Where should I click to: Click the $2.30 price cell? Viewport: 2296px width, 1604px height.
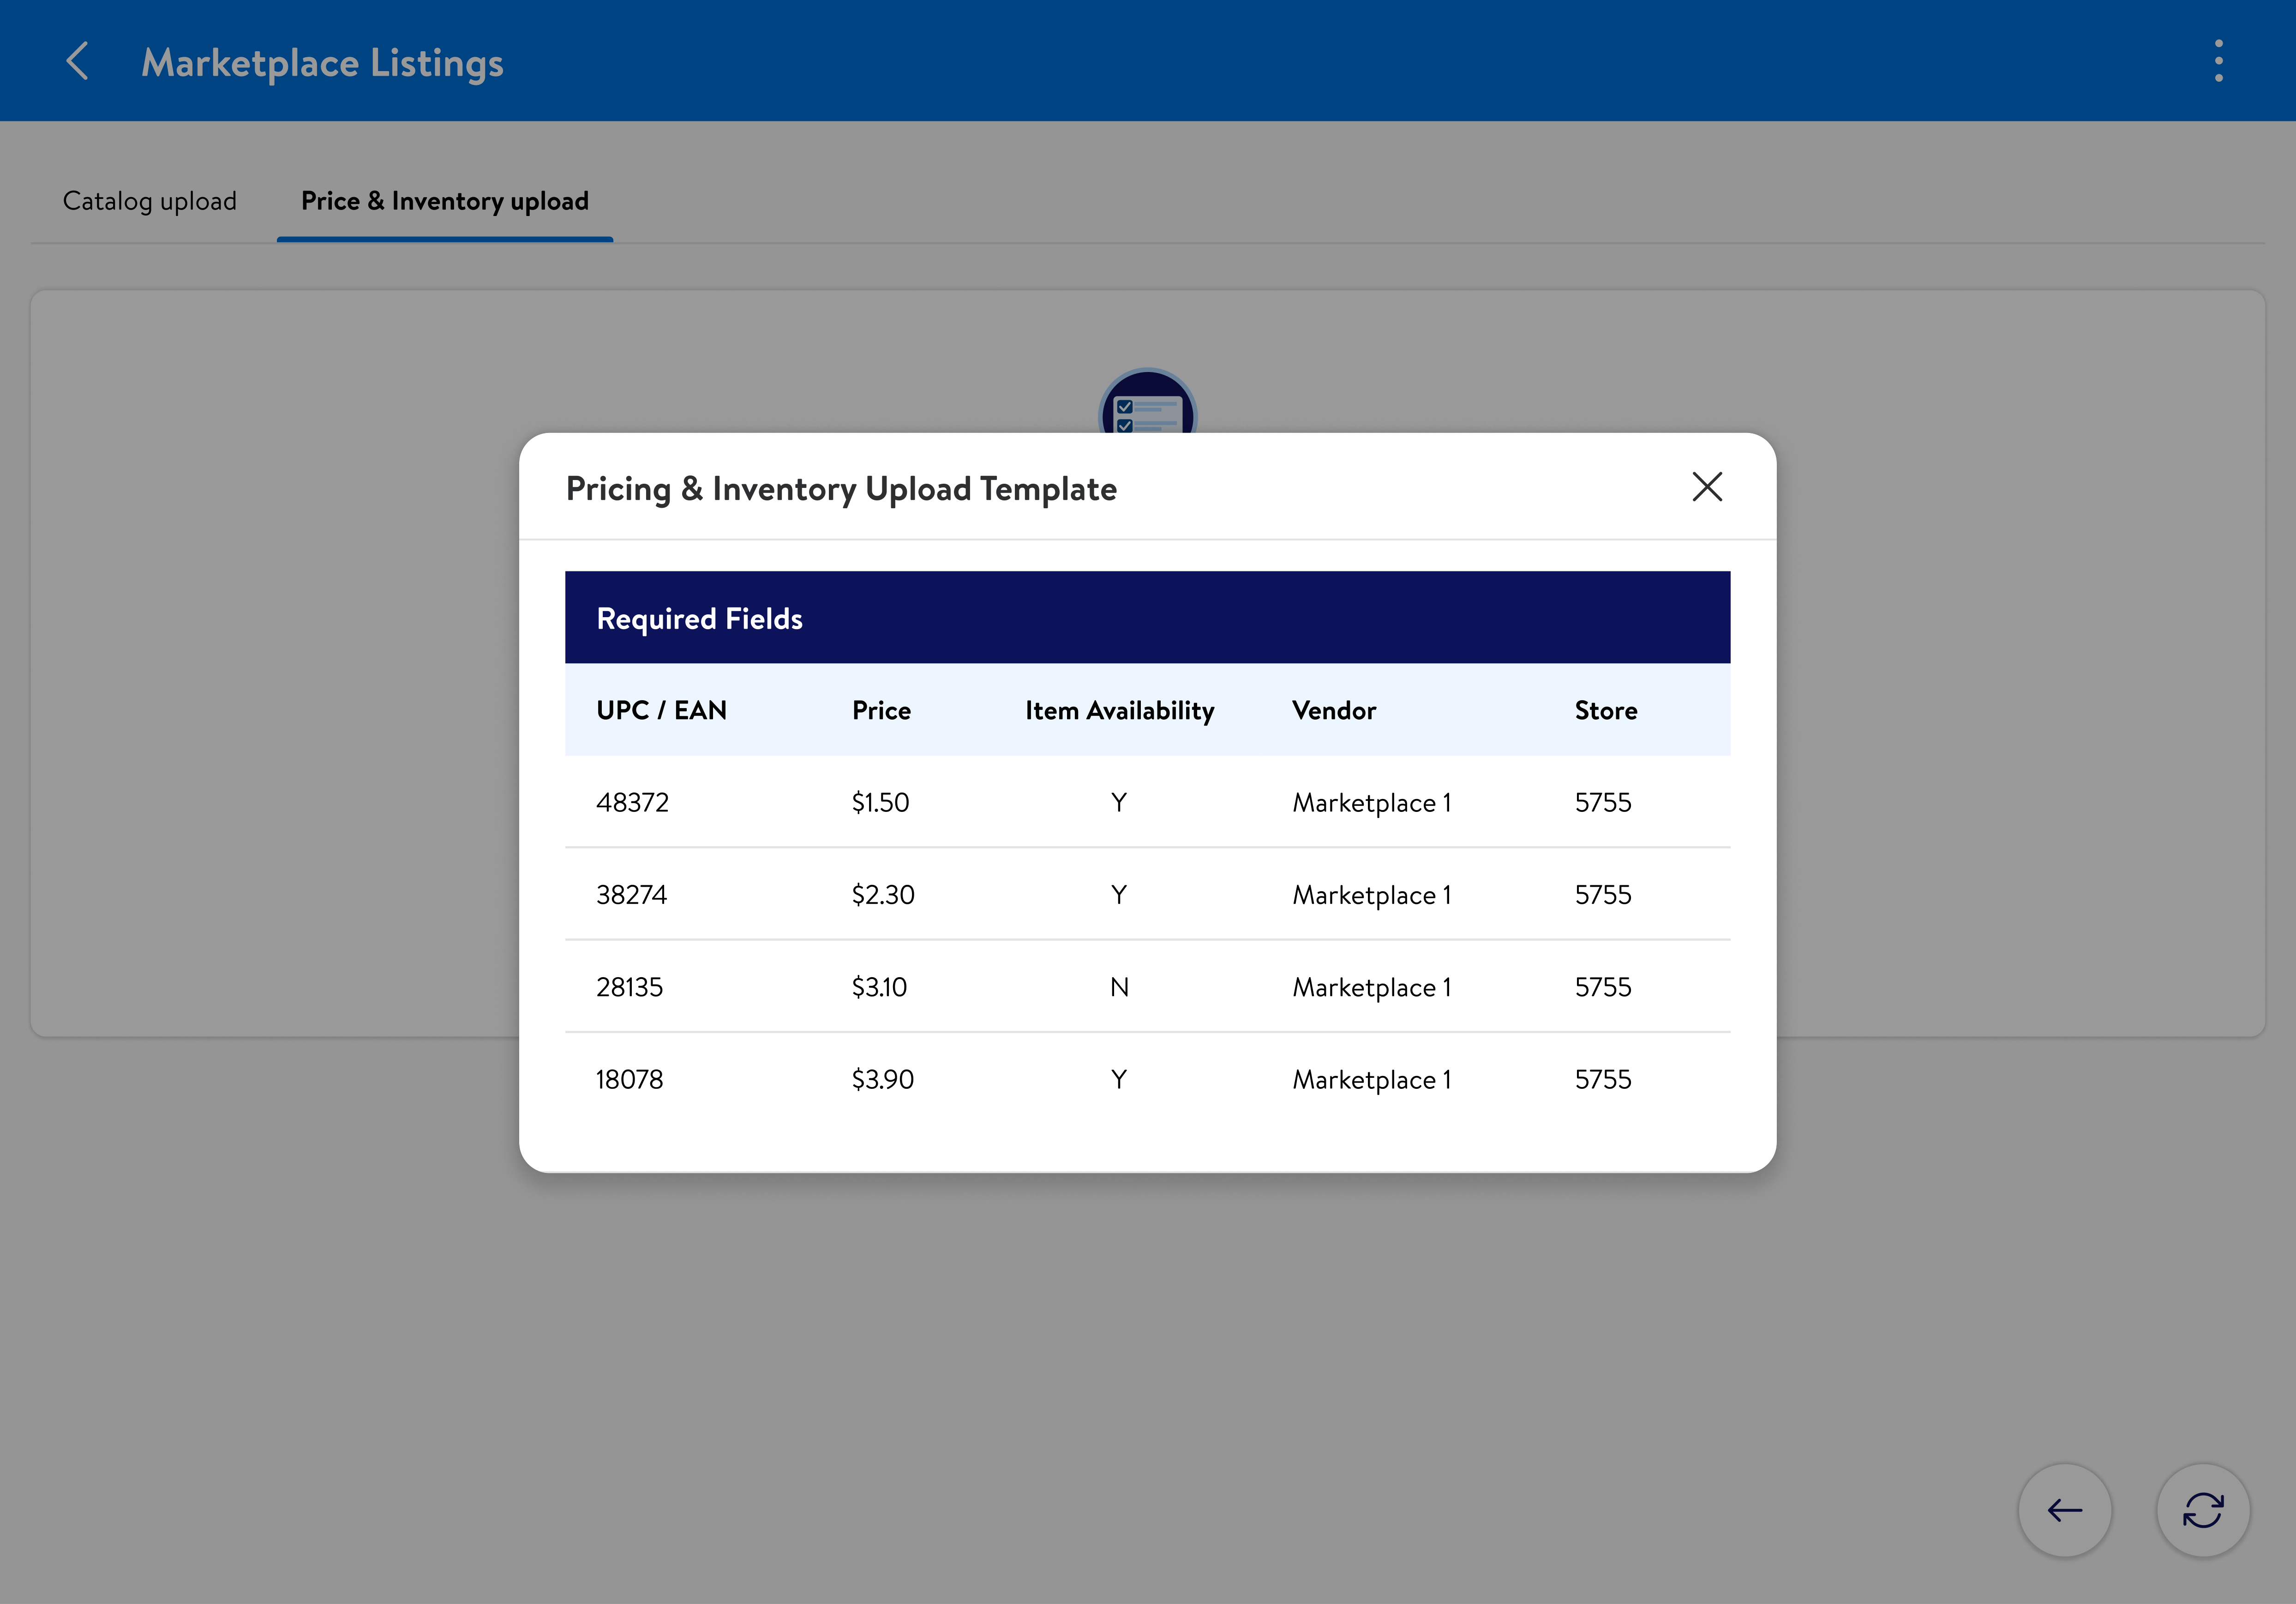[882, 894]
